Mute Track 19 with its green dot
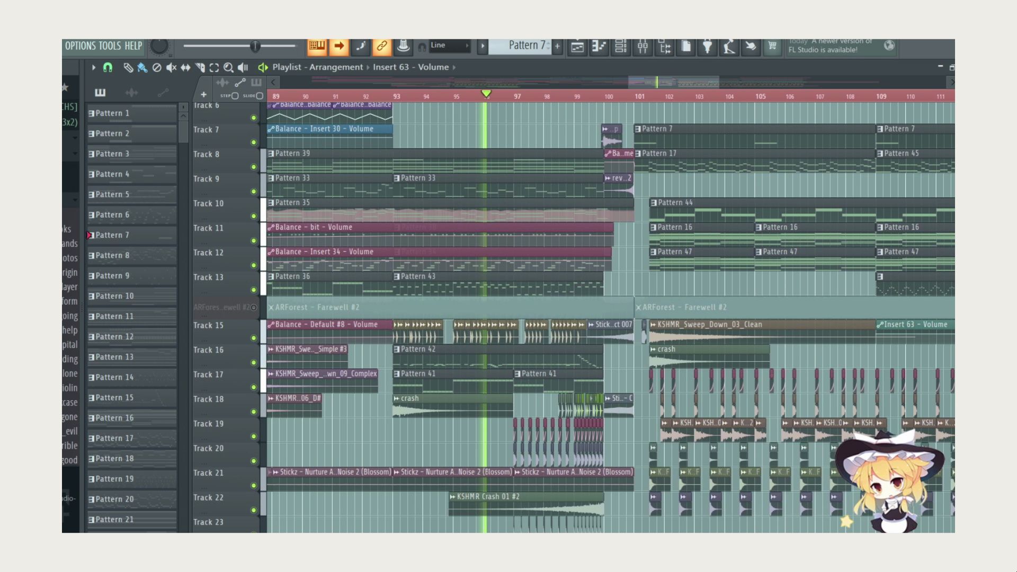The image size is (1017, 572). 253,436
